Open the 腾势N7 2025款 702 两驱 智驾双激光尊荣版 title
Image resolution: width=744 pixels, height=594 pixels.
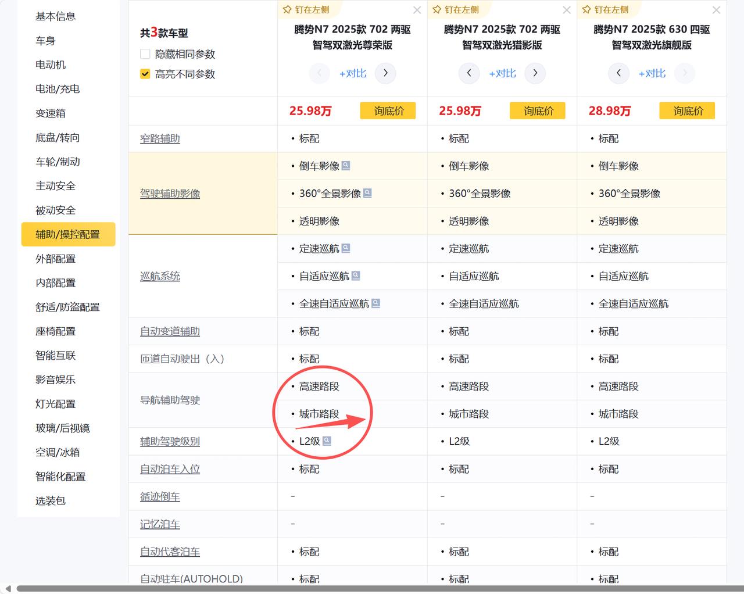[352, 37]
